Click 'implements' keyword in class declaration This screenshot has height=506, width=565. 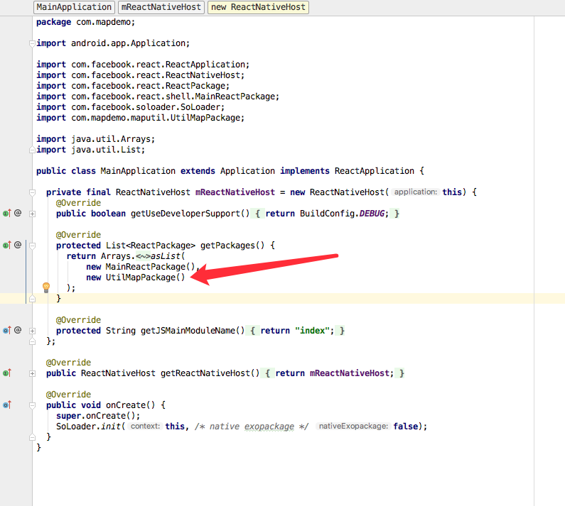click(x=304, y=171)
